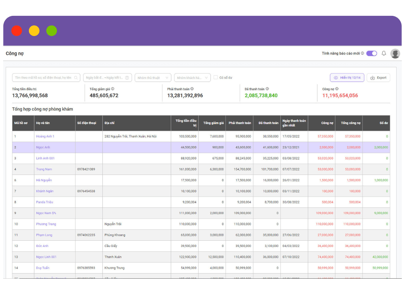Click total debt value 11,195,654,056
Screen dimensions: 405x285
[340, 95]
